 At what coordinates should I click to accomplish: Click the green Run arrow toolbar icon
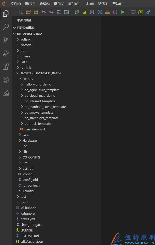123,12
